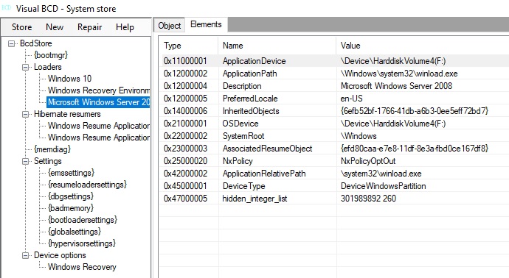Viewport: 509px width, 278px height.
Task: Click the value Microsoft Windows Server 2008
Action: coord(396,86)
